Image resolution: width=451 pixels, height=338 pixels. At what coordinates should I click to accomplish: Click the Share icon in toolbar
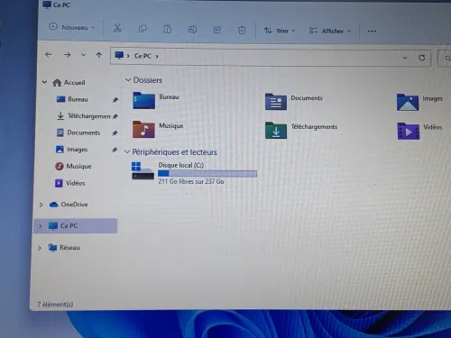pyautogui.click(x=217, y=30)
